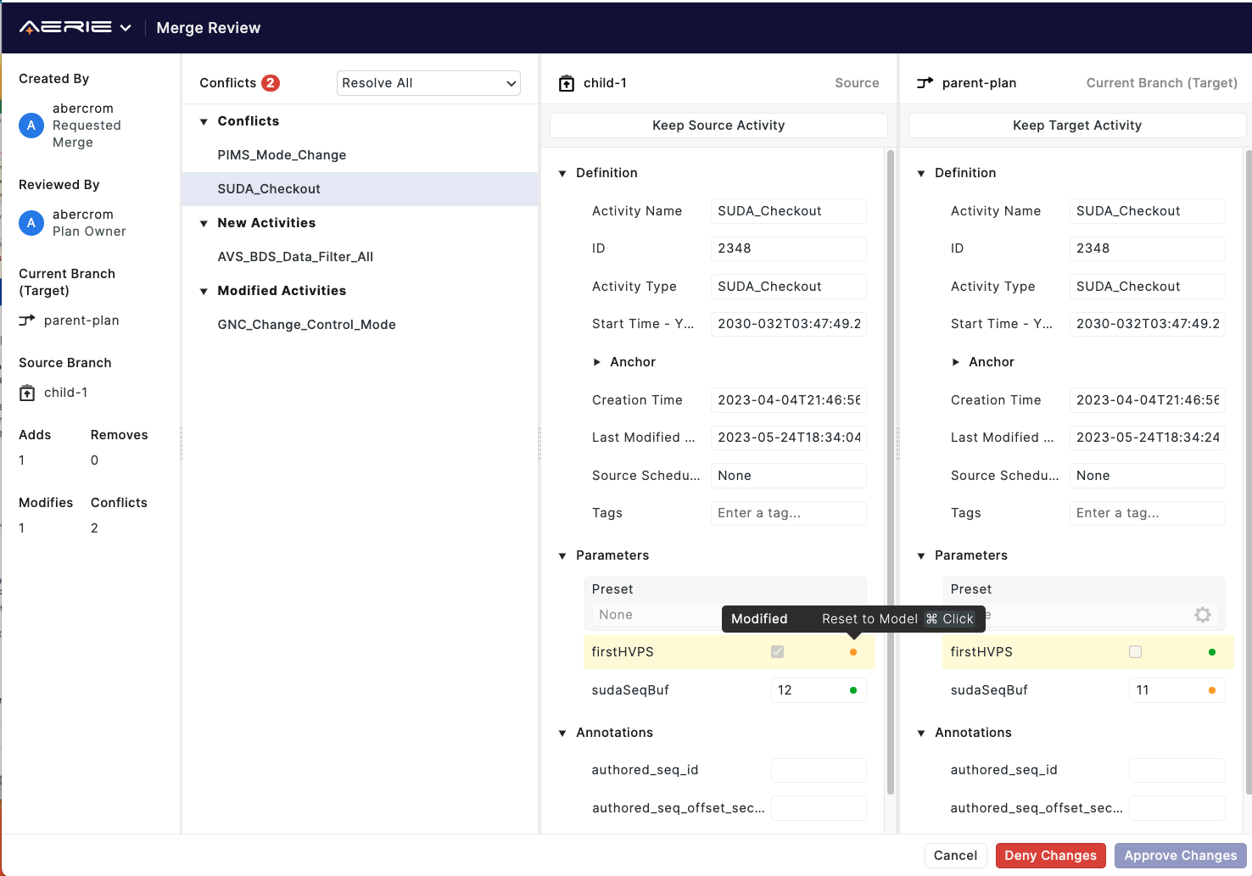Viewport: 1252px width, 876px height.
Task: Click the abercrom reviewer avatar
Action: pos(31,223)
